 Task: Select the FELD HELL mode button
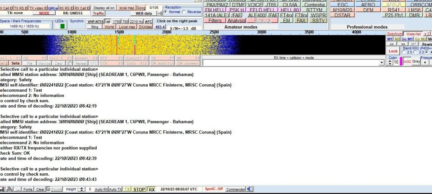tap(262, 10)
